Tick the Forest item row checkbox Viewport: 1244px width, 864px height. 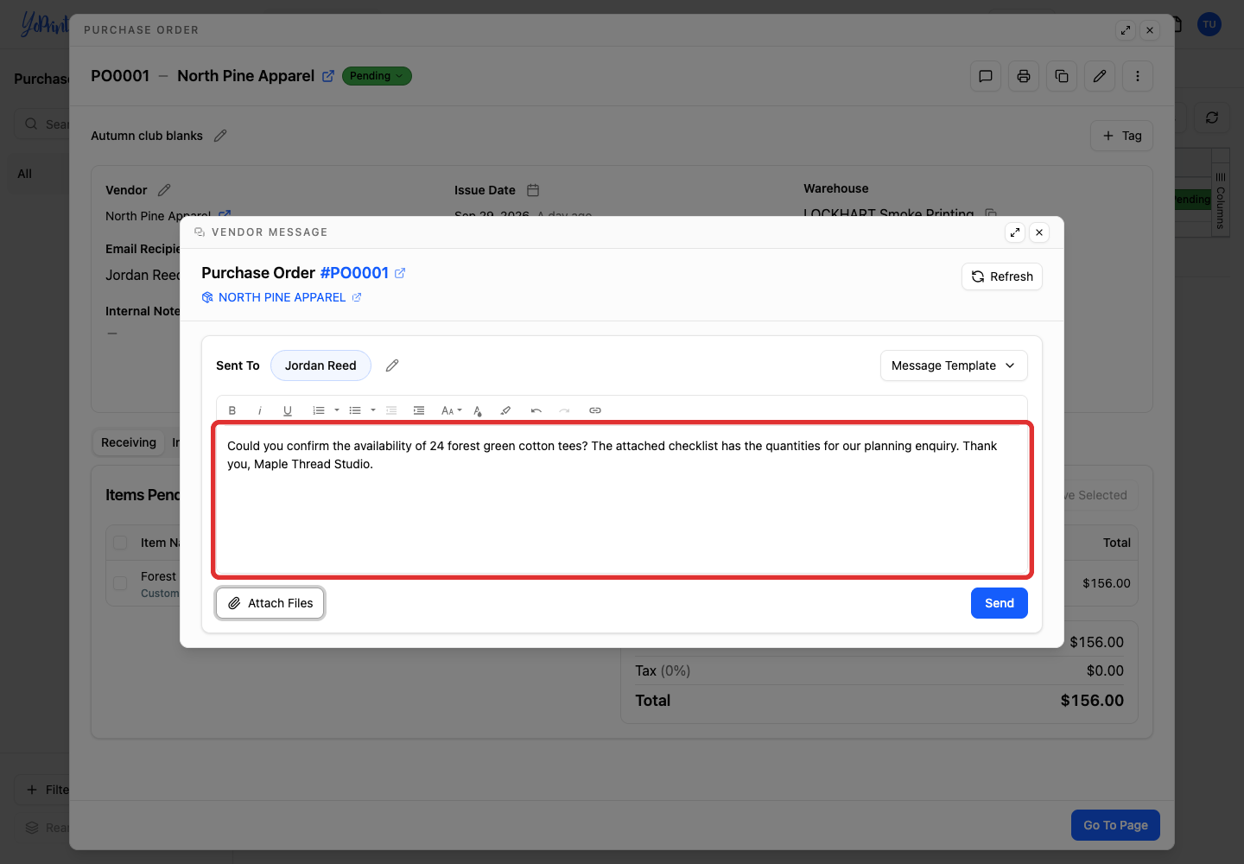pyautogui.click(x=120, y=583)
